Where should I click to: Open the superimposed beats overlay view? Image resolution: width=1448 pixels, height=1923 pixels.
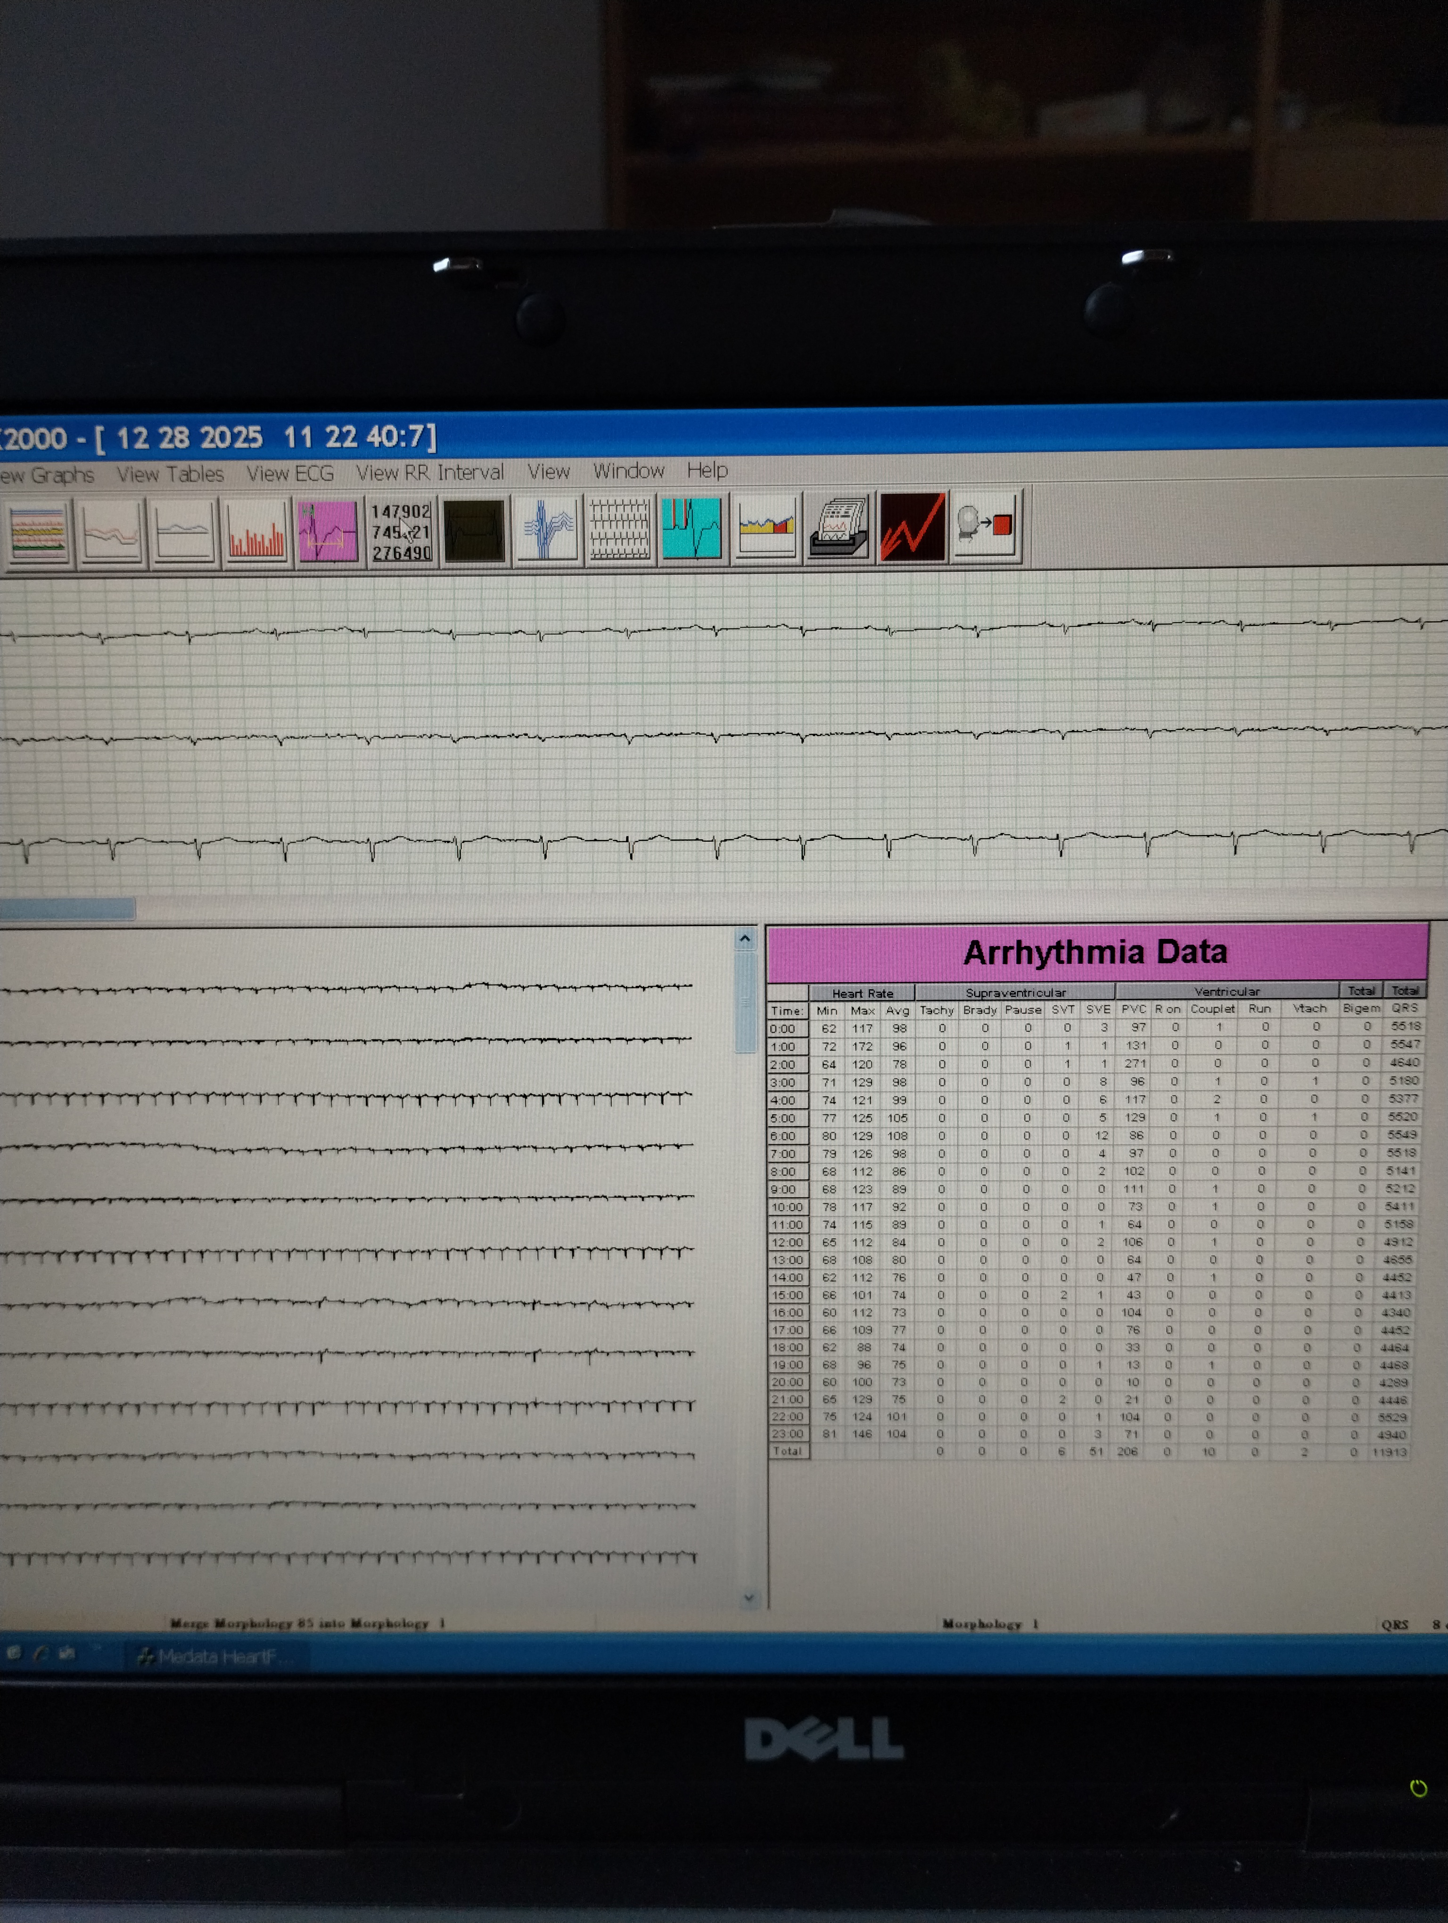(x=548, y=532)
